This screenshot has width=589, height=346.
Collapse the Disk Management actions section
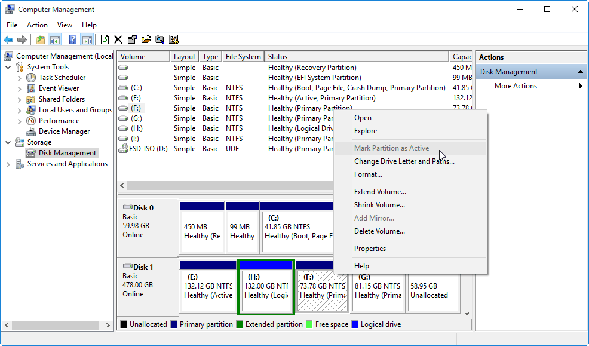coord(581,71)
